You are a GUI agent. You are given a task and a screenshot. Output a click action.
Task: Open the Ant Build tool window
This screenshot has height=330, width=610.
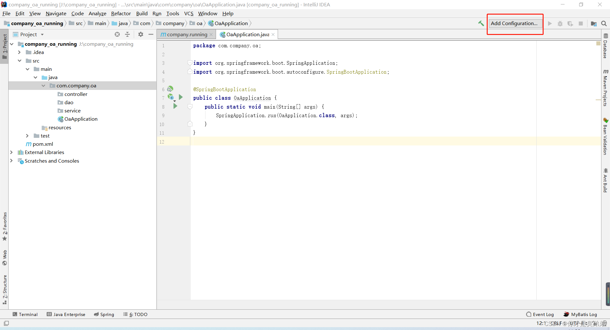(x=606, y=180)
